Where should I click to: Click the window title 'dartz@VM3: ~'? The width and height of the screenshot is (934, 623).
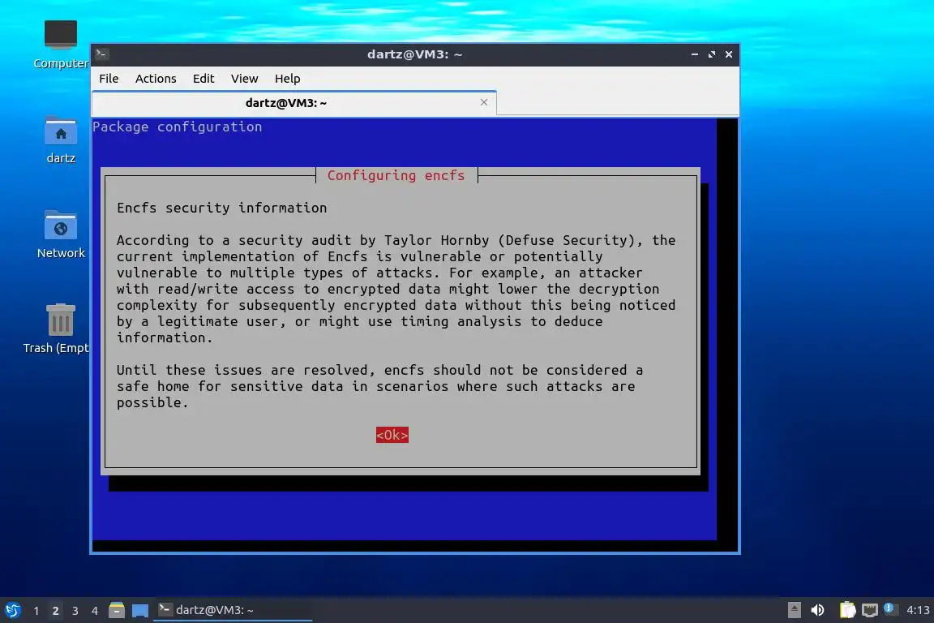[414, 54]
